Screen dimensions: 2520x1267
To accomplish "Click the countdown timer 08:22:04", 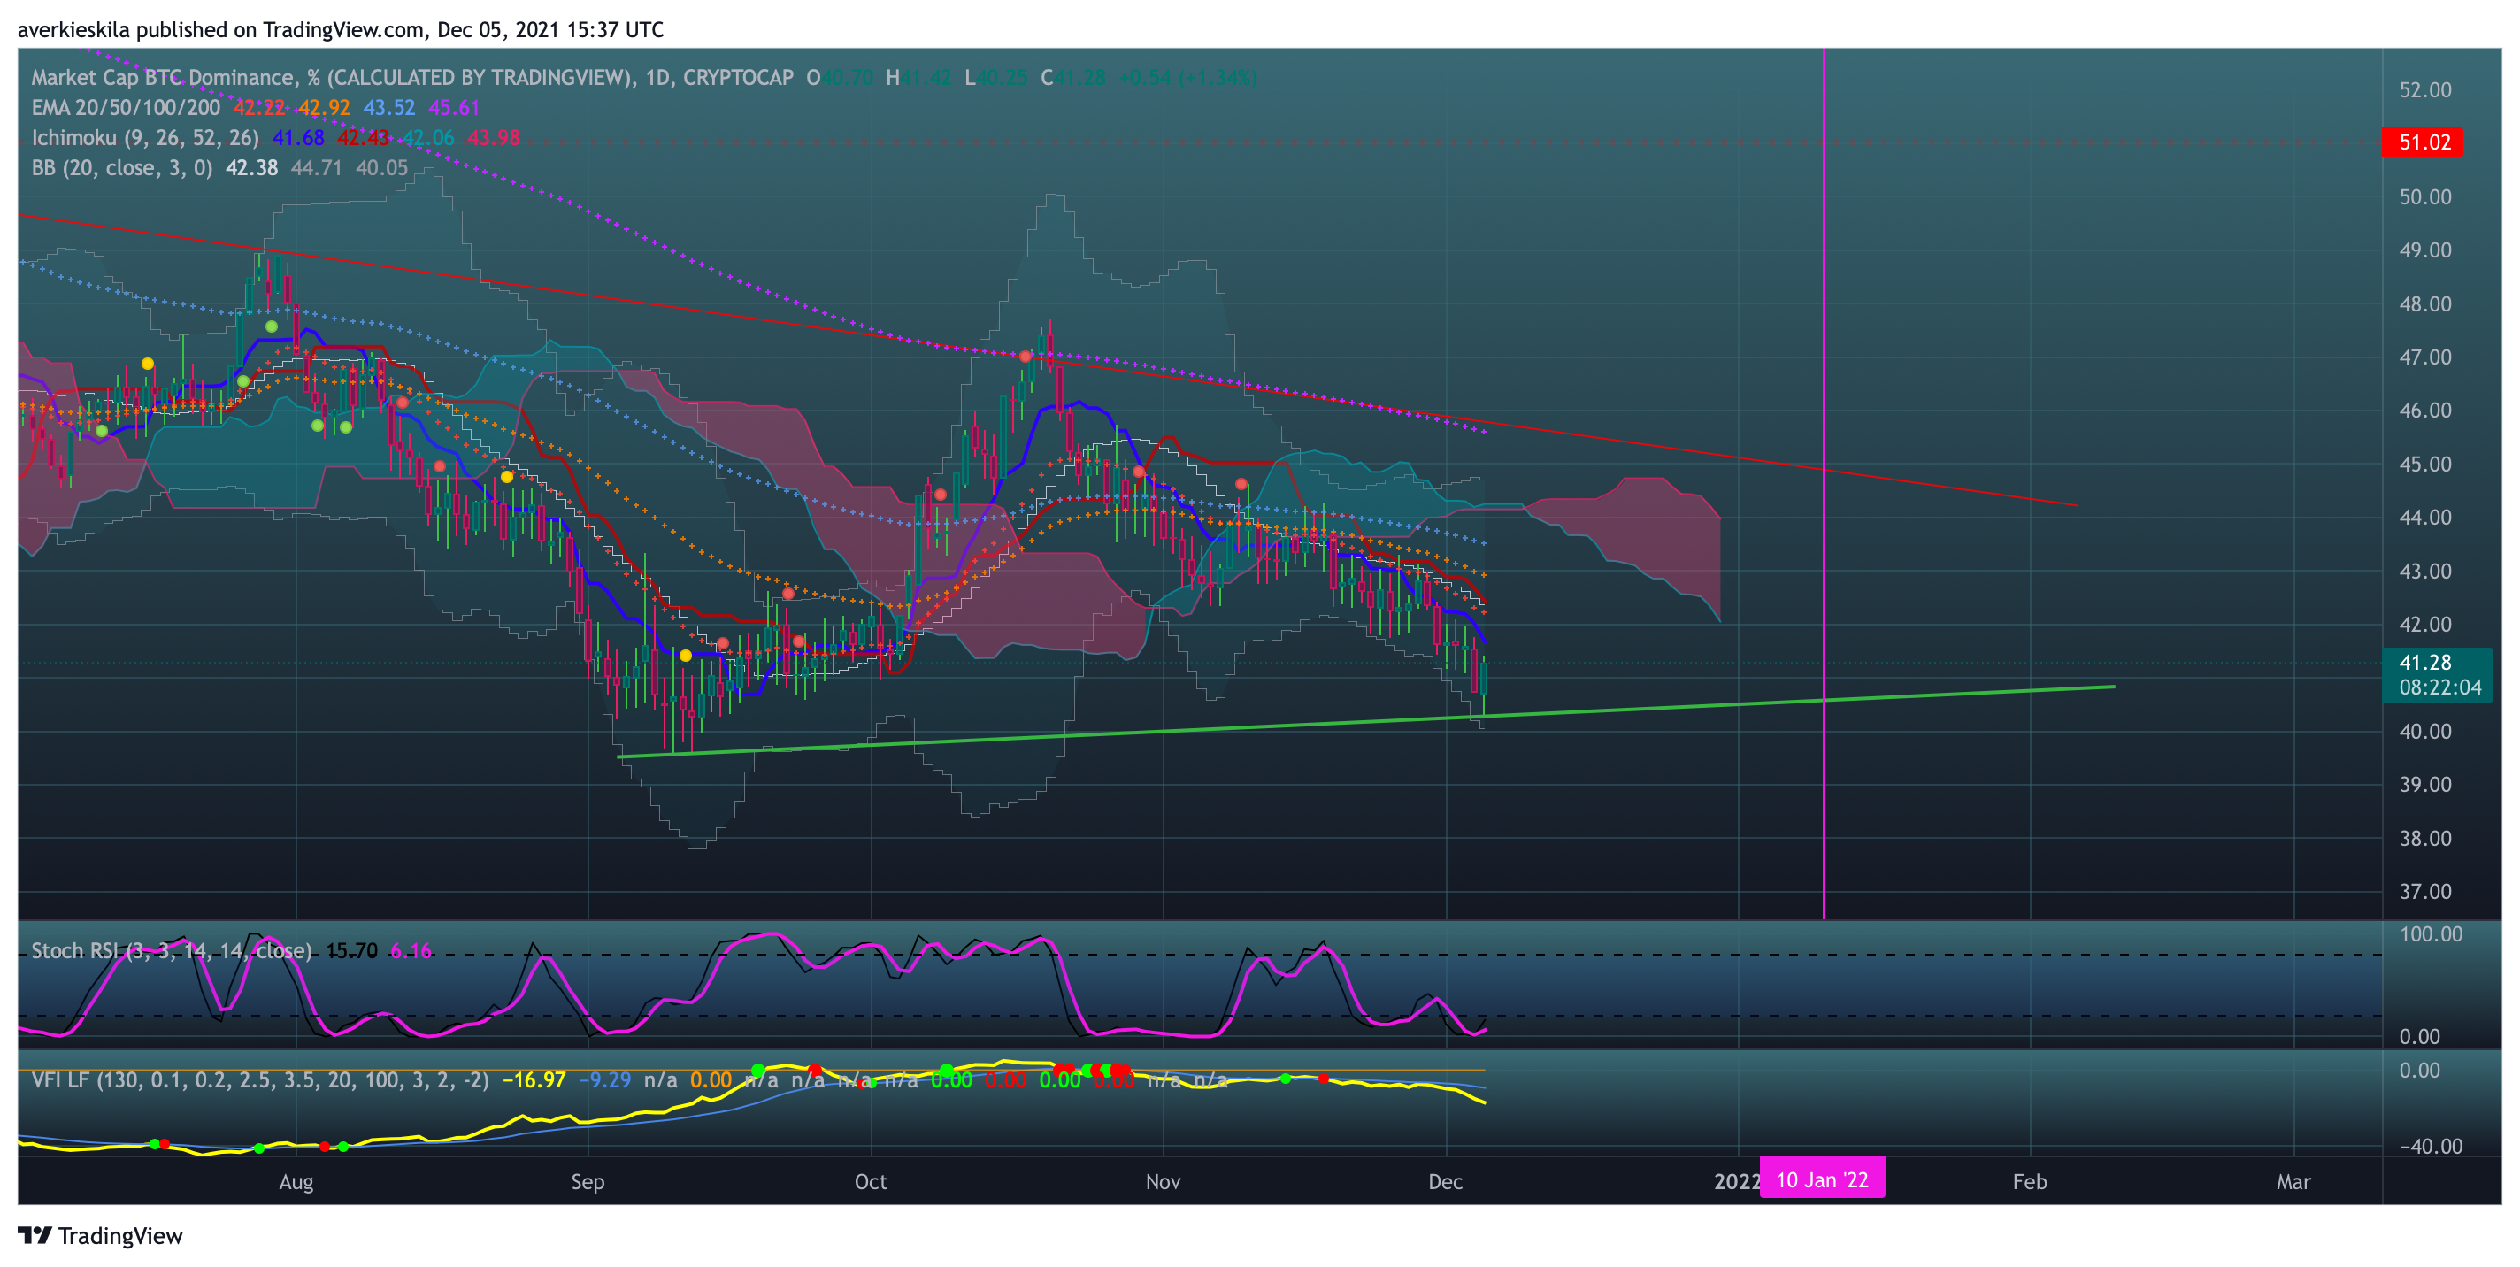I will (2439, 687).
